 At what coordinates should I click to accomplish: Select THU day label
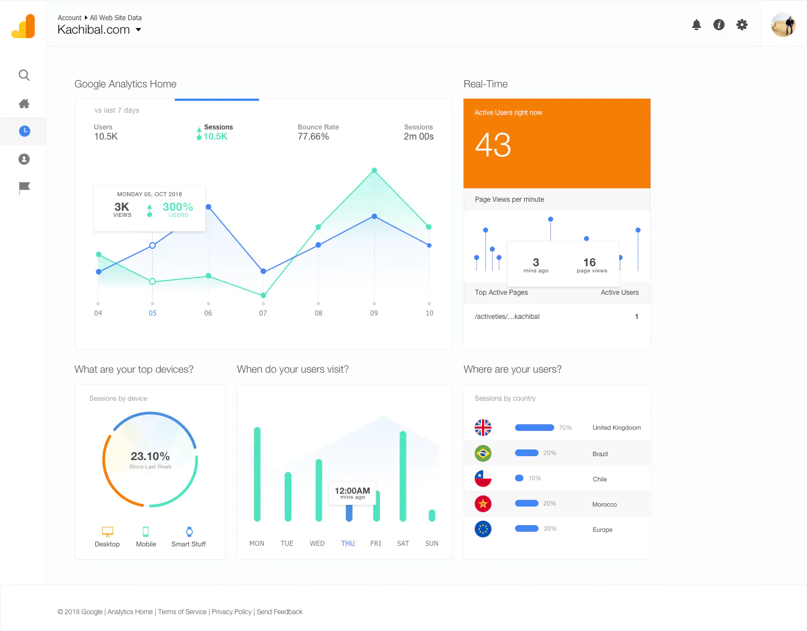pyautogui.click(x=348, y=544)
